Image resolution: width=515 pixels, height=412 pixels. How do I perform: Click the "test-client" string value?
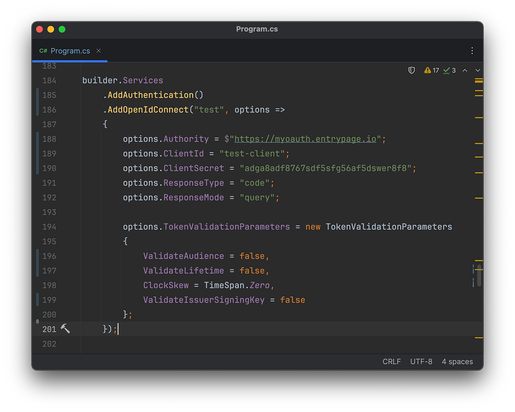[252, 153]
